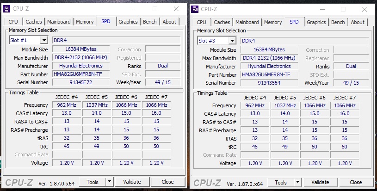
Task: Expand the Slot #3 memory slot dropdown
Action: (232, 41)
